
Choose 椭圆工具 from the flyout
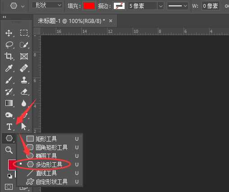(50, 156)
